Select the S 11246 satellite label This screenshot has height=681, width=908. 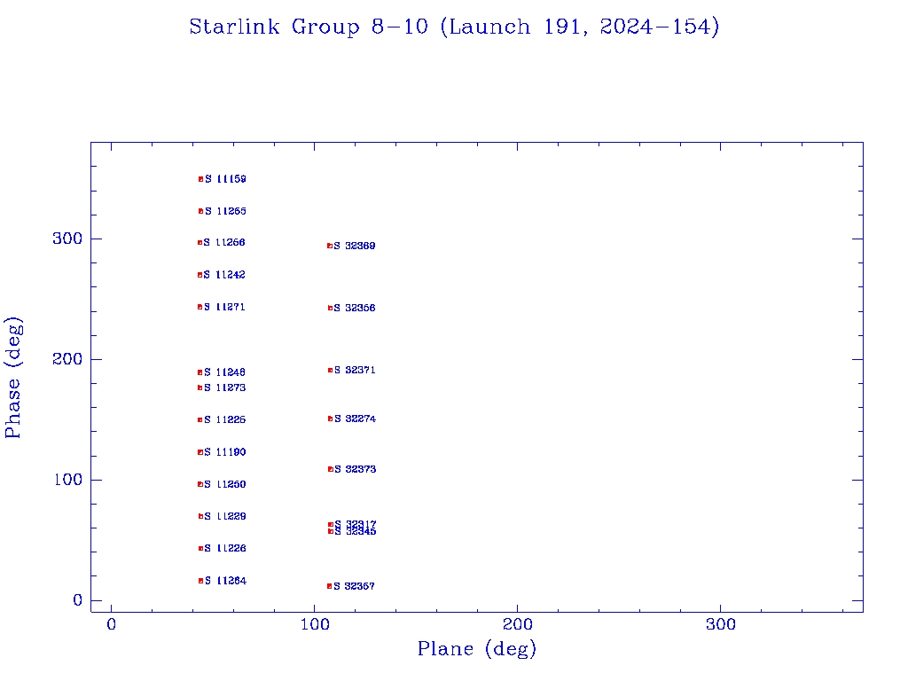point(224,372)
